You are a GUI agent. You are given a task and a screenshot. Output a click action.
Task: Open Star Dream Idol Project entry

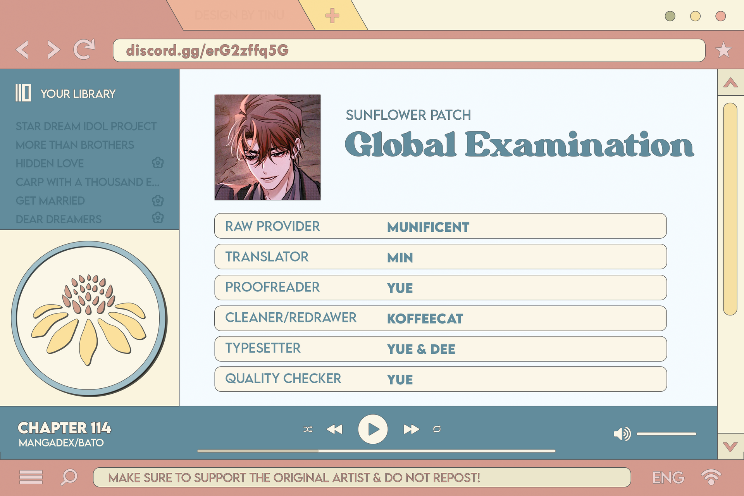86,126
